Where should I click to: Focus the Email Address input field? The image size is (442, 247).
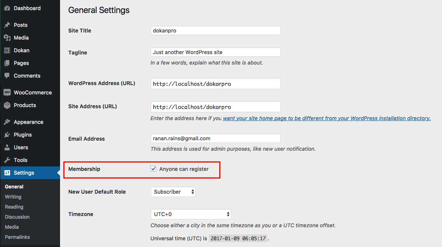point(216,138)
